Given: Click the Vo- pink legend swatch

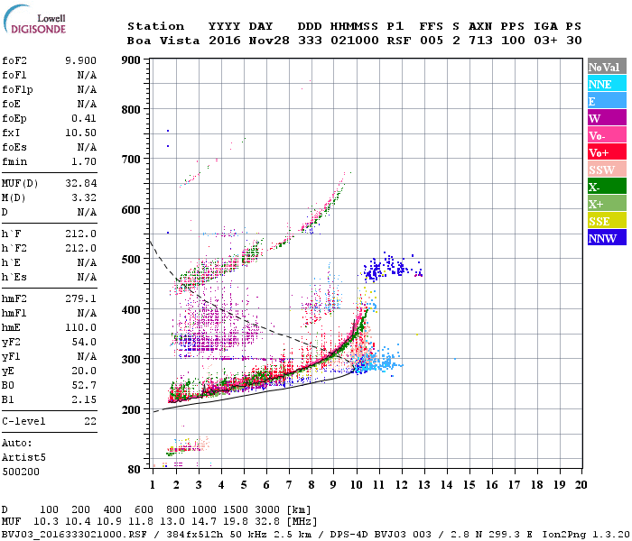Looking at the screenshot, I should point(607,135).
